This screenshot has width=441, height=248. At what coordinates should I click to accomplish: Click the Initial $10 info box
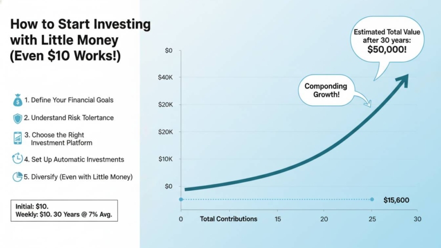click(x=64, y=210)
